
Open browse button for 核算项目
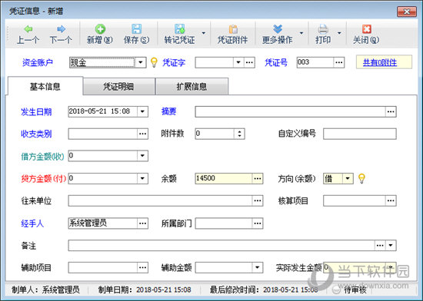[x=391, y=201]
